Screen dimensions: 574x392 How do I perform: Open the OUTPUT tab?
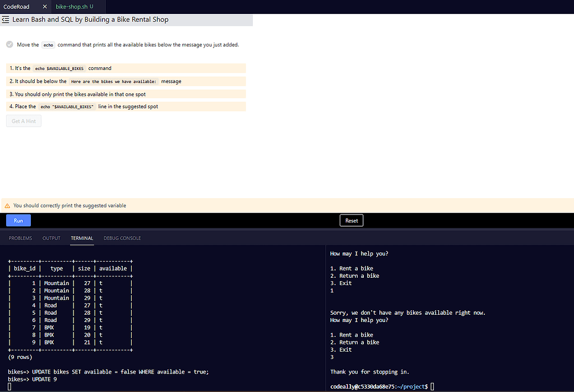coord(51,238)
